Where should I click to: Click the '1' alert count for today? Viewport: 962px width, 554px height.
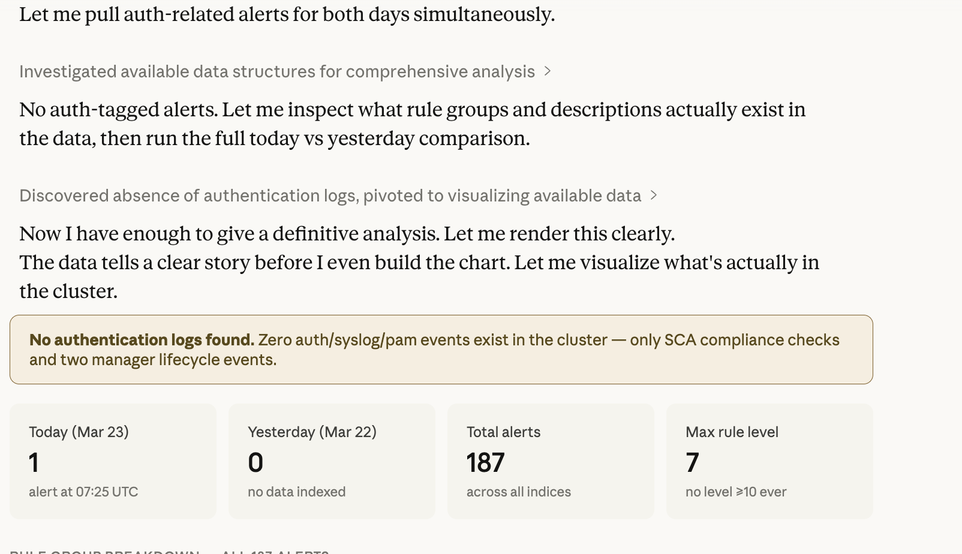[x=34, y=462]
